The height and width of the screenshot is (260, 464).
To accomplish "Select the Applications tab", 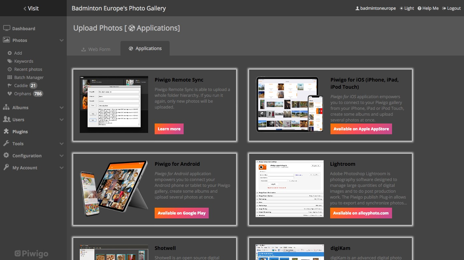I will coord(145,48).
